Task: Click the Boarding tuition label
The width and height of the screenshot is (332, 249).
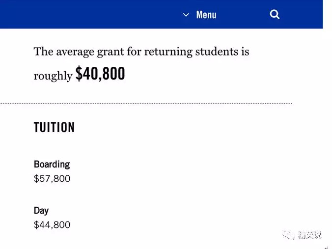Action: click(52, 164)
